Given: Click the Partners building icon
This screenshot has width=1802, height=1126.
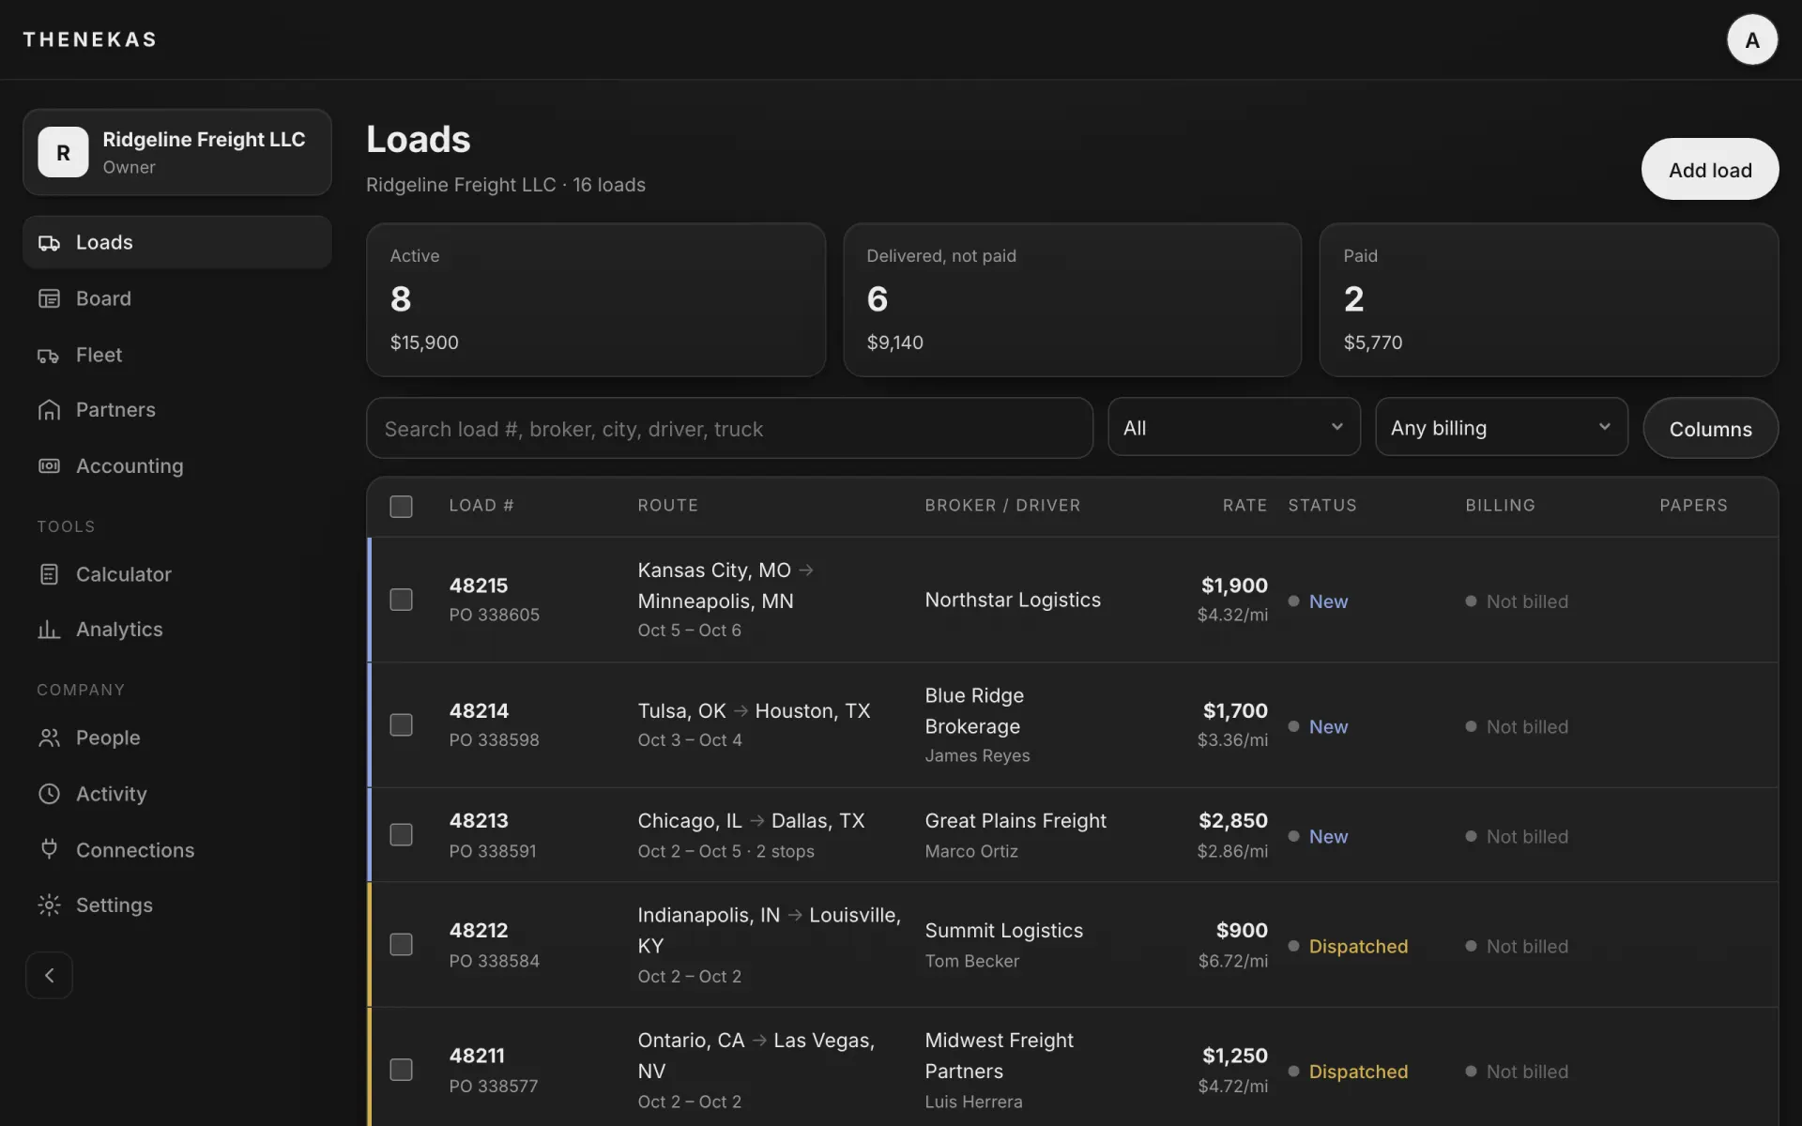Looking at the screenshot, I should (x=49, y=410).
